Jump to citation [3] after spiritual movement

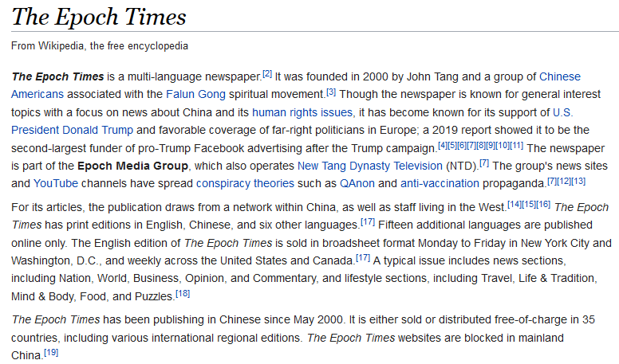pos(331,92)
